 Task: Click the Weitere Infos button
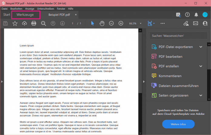click(x=178, y=124)
